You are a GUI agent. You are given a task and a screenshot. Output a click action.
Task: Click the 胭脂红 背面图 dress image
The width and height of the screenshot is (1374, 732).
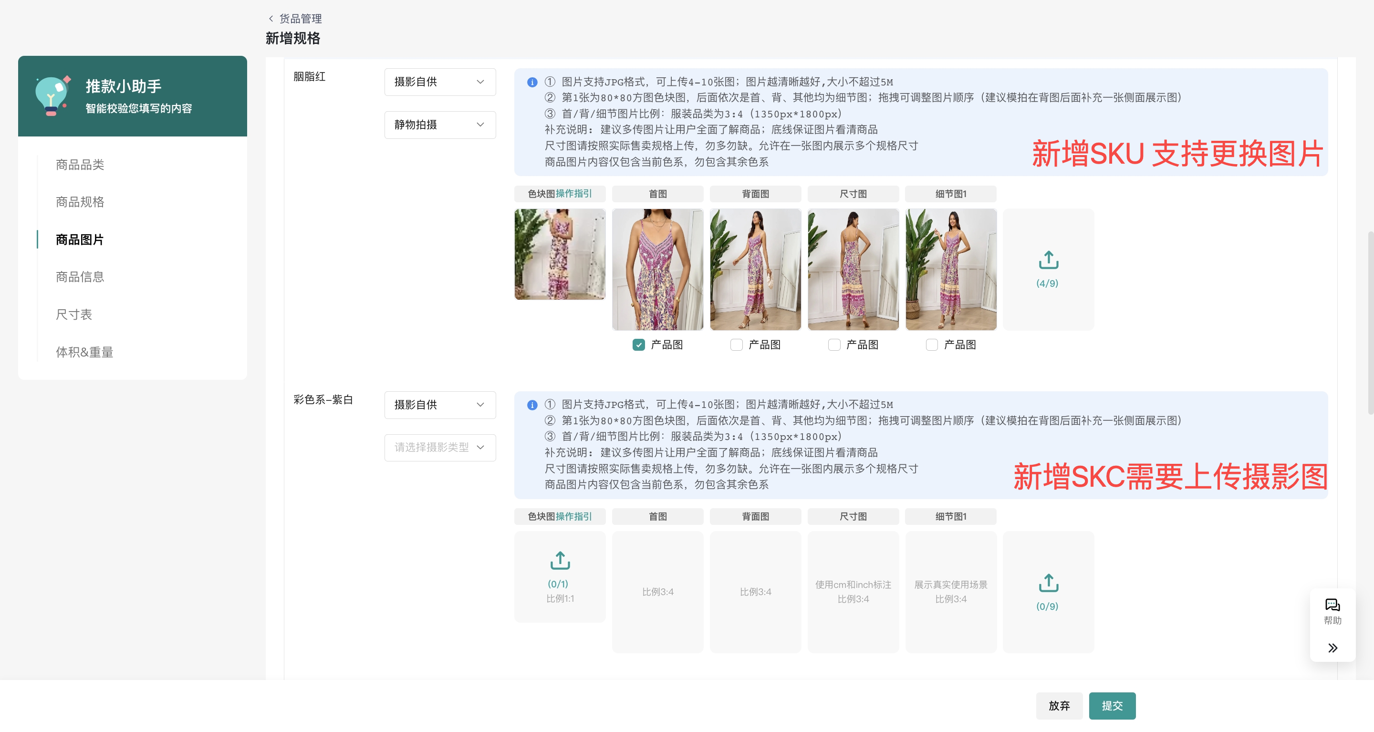755,270
